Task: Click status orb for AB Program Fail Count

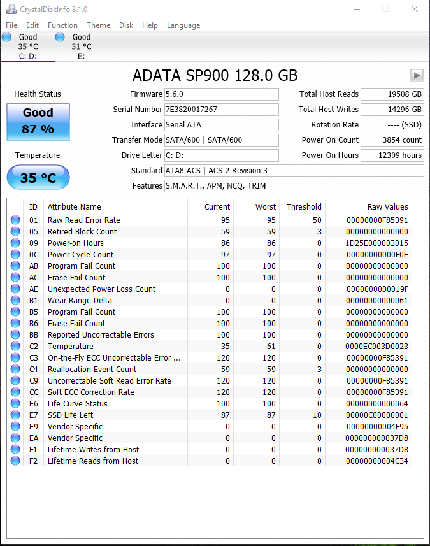Action: pos(15,266)
